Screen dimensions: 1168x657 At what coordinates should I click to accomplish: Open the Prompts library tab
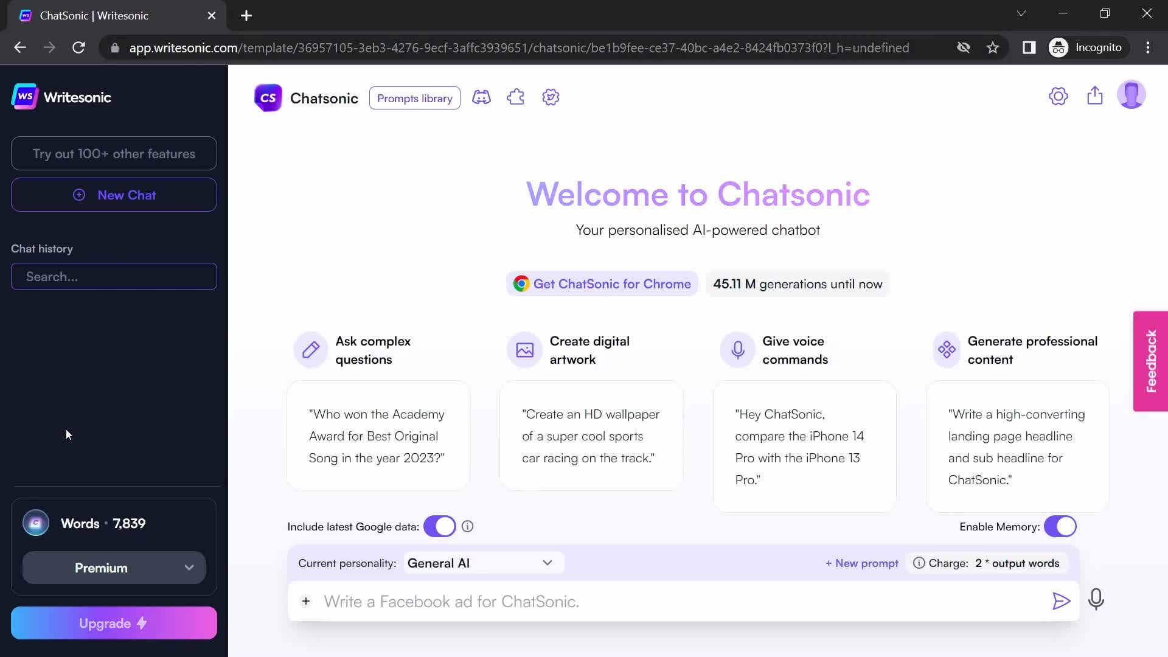tap(415, 98)
